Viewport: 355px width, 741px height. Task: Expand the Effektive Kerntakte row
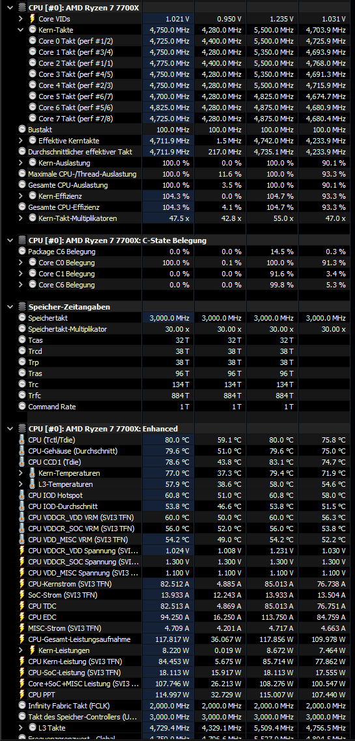click(21, 140)
